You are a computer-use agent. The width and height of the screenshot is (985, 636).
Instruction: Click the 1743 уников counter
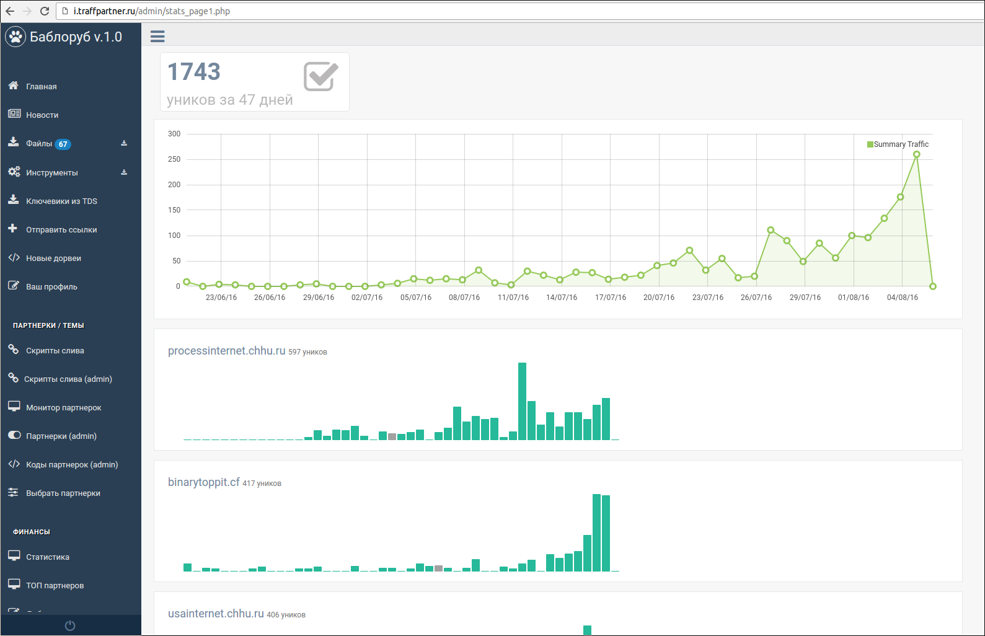point(194,72)
